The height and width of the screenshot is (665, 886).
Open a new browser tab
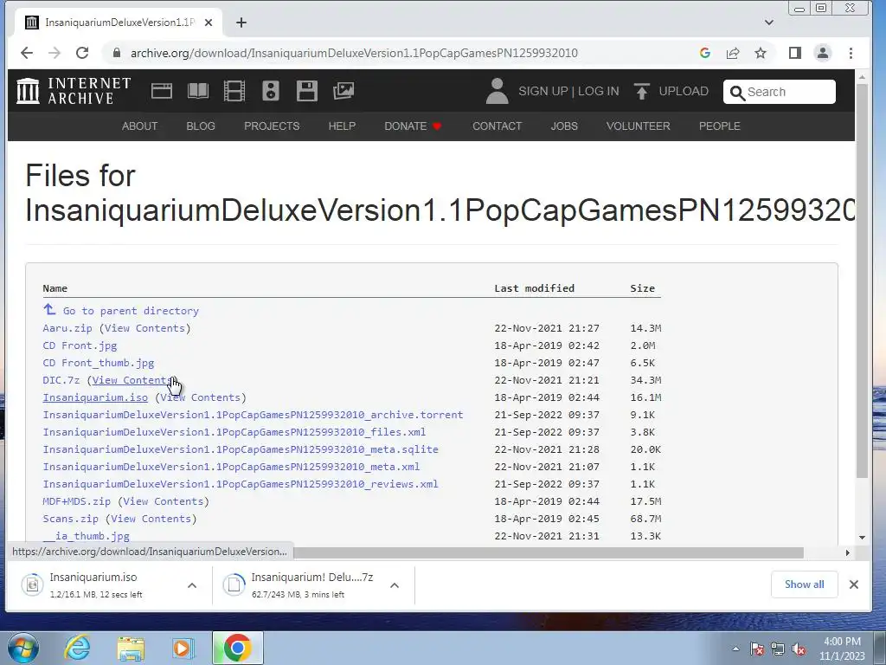click(241, 23)
